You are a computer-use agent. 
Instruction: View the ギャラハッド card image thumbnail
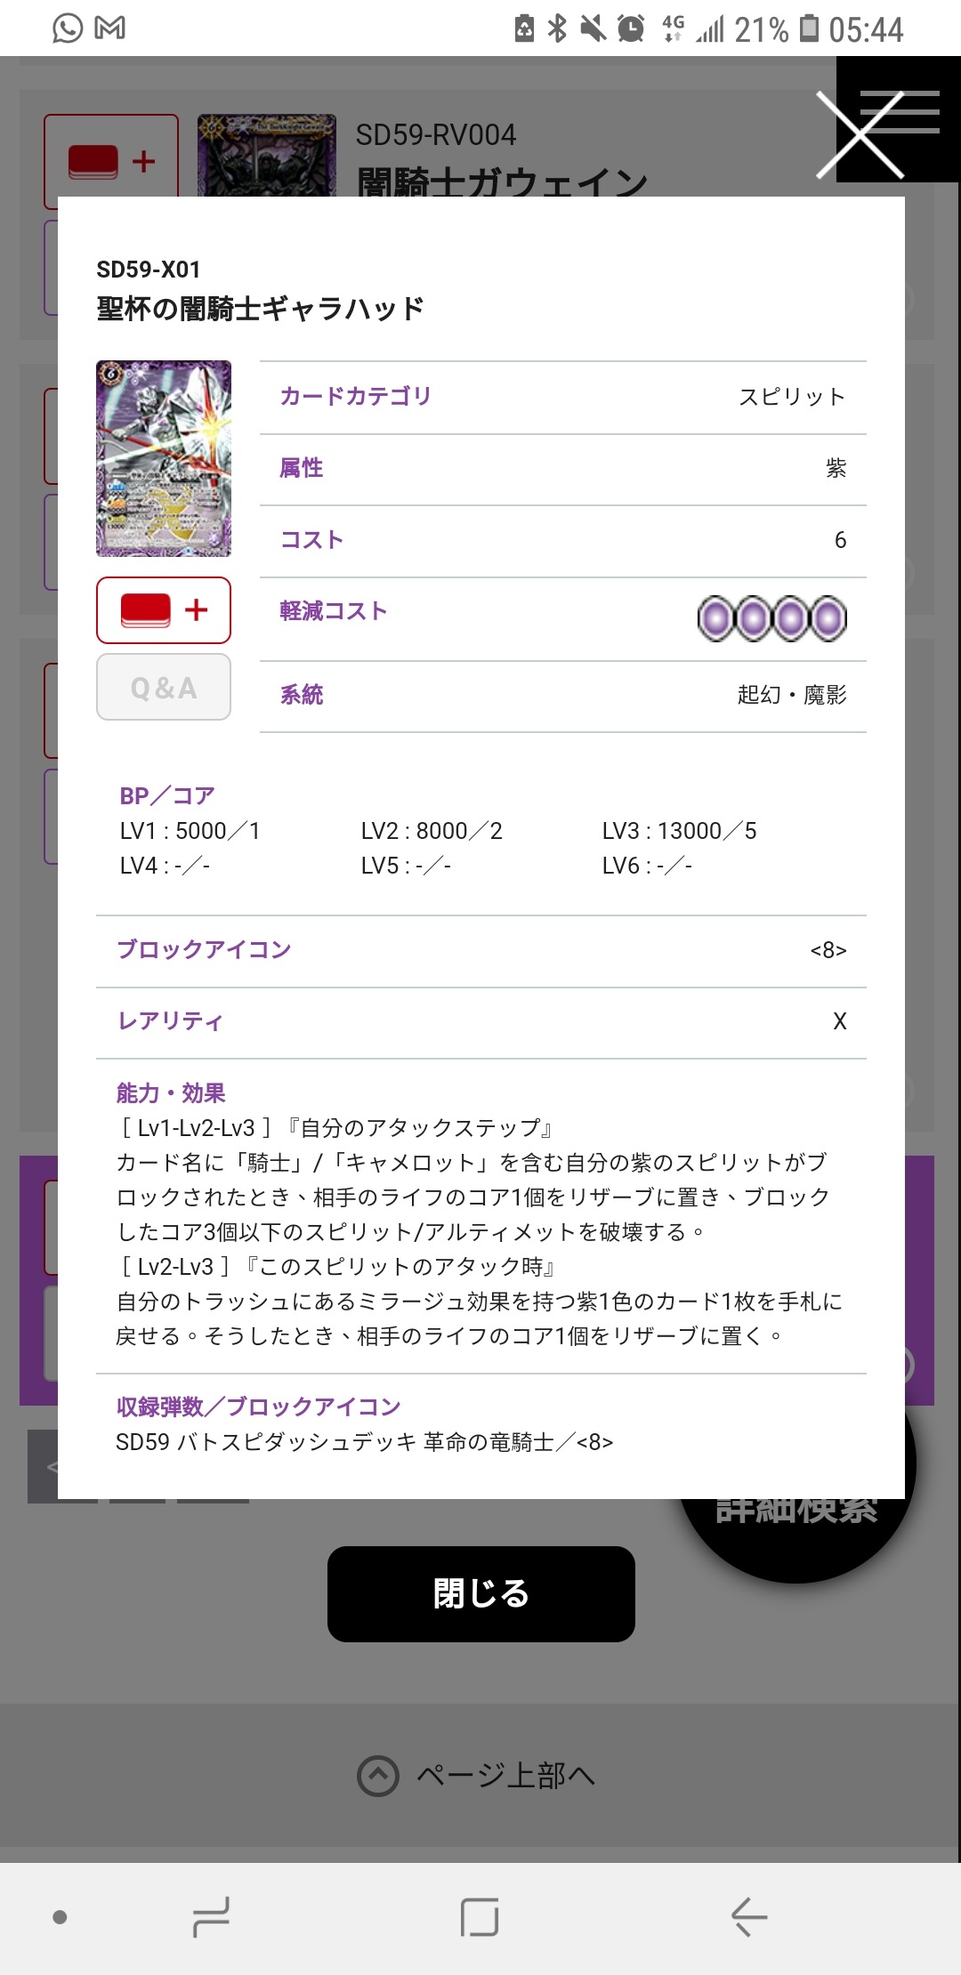164,458
